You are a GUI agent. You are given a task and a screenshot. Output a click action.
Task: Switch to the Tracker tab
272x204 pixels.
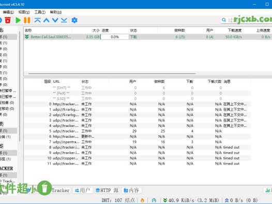pos(61,191)
